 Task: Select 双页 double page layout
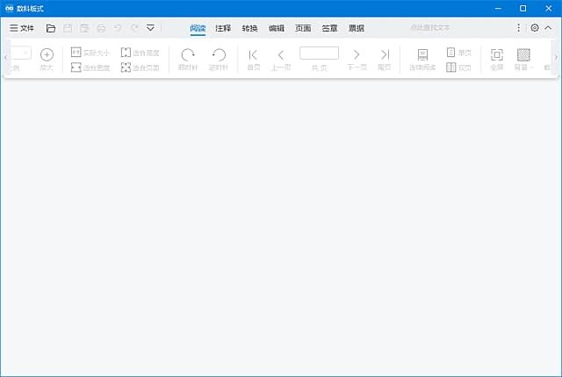tap(458, 68)
